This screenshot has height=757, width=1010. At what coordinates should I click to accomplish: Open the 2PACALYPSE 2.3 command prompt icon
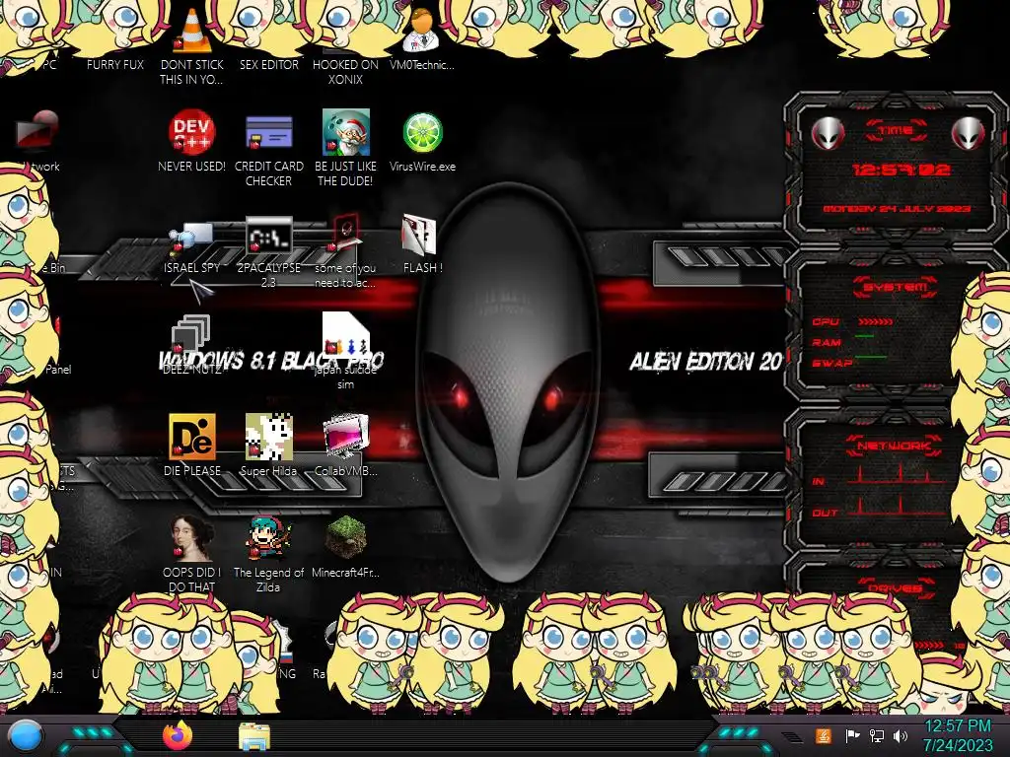(268, 236)
